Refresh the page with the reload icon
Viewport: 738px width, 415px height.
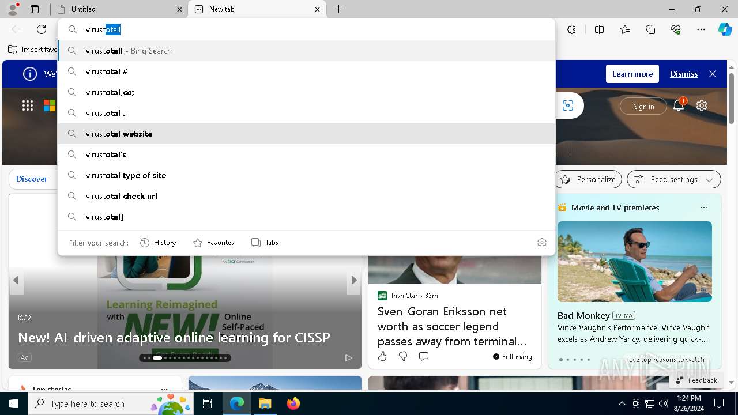[42, 29]
